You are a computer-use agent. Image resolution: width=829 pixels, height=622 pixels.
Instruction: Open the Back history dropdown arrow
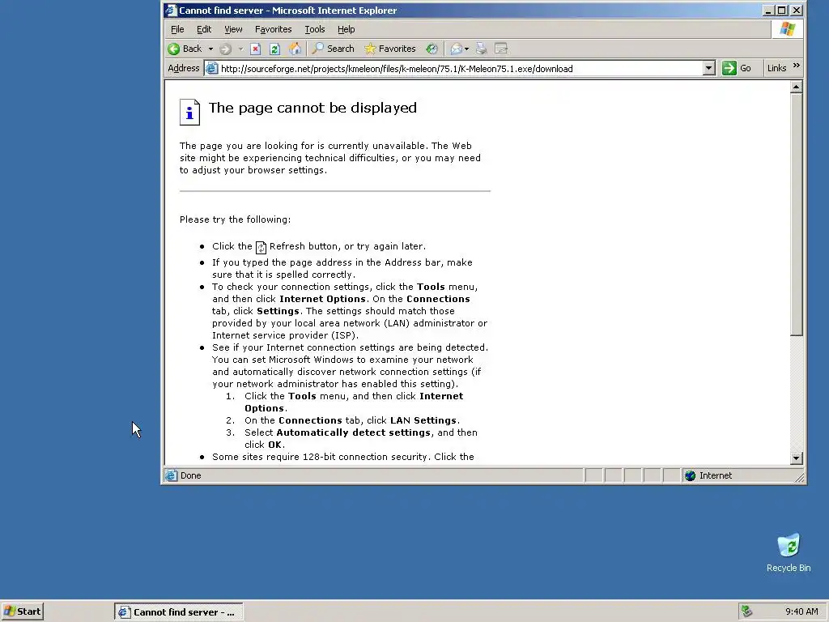point(210,49)
